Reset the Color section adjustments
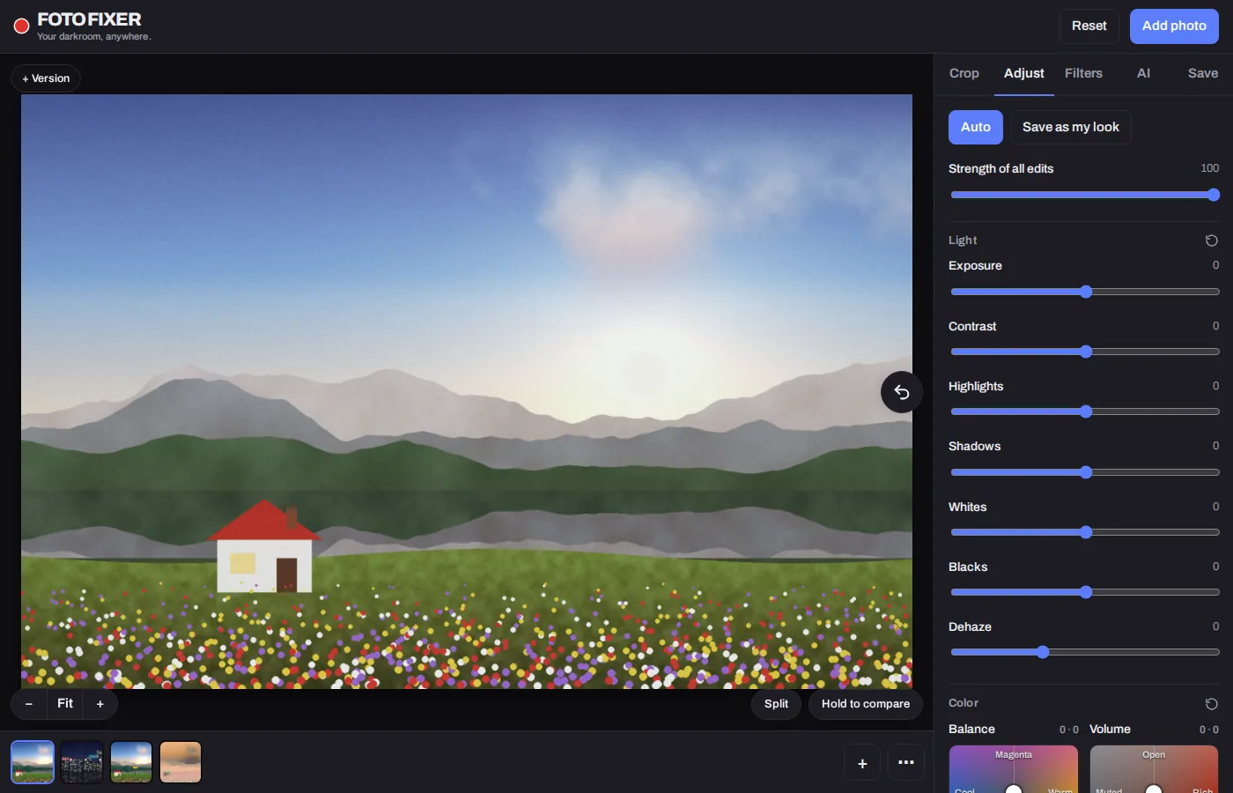Image resolution: width=1233 pixels, height=793 pixels. [x=1211, y=703]
